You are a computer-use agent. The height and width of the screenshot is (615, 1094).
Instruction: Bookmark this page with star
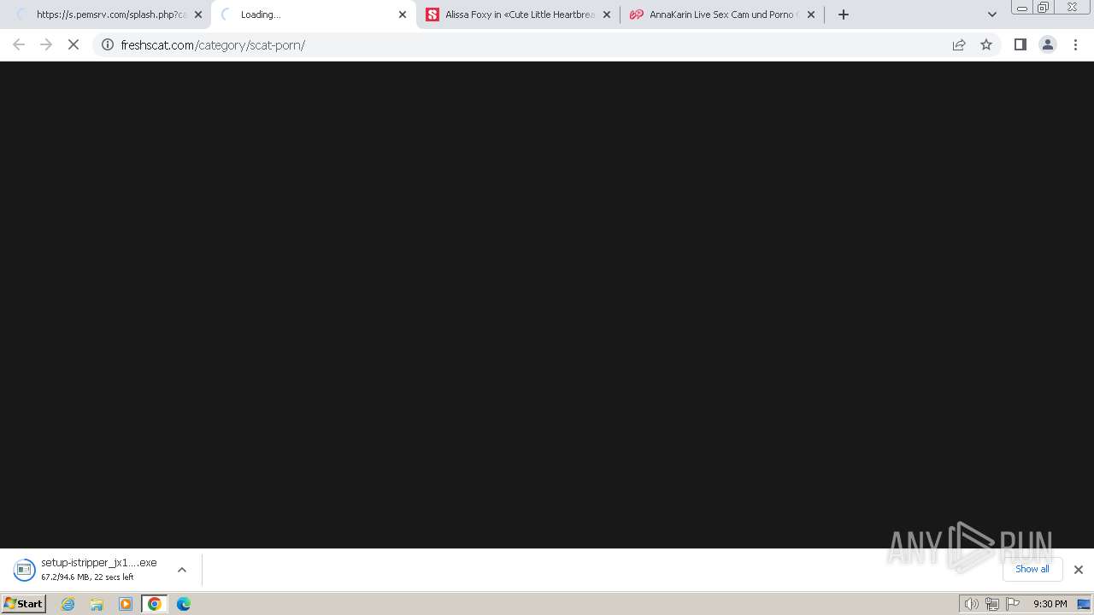click(986, 44)
